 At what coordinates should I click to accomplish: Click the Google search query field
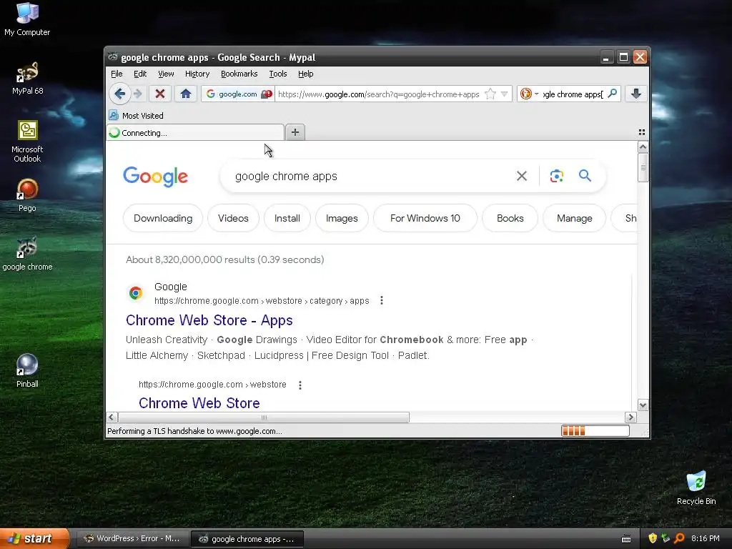pos(369,176)
